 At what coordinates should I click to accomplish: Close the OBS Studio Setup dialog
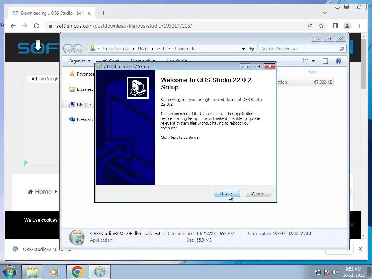[x=270, y=66]
